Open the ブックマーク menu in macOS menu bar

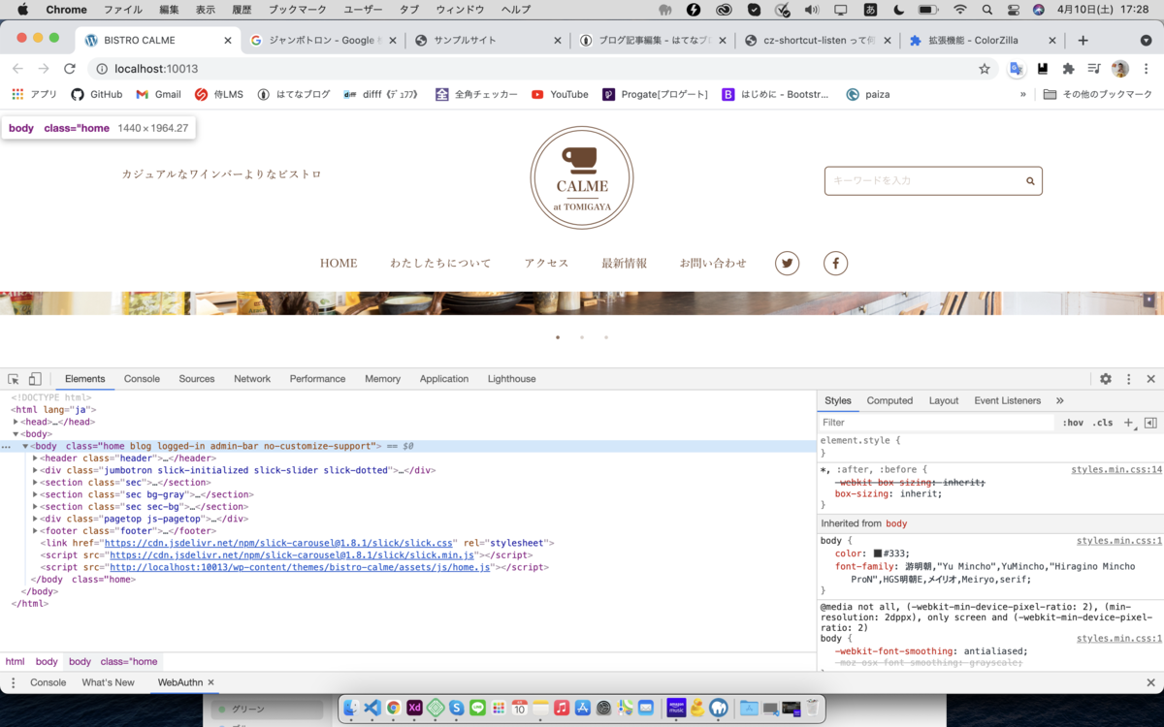(298, 10)
